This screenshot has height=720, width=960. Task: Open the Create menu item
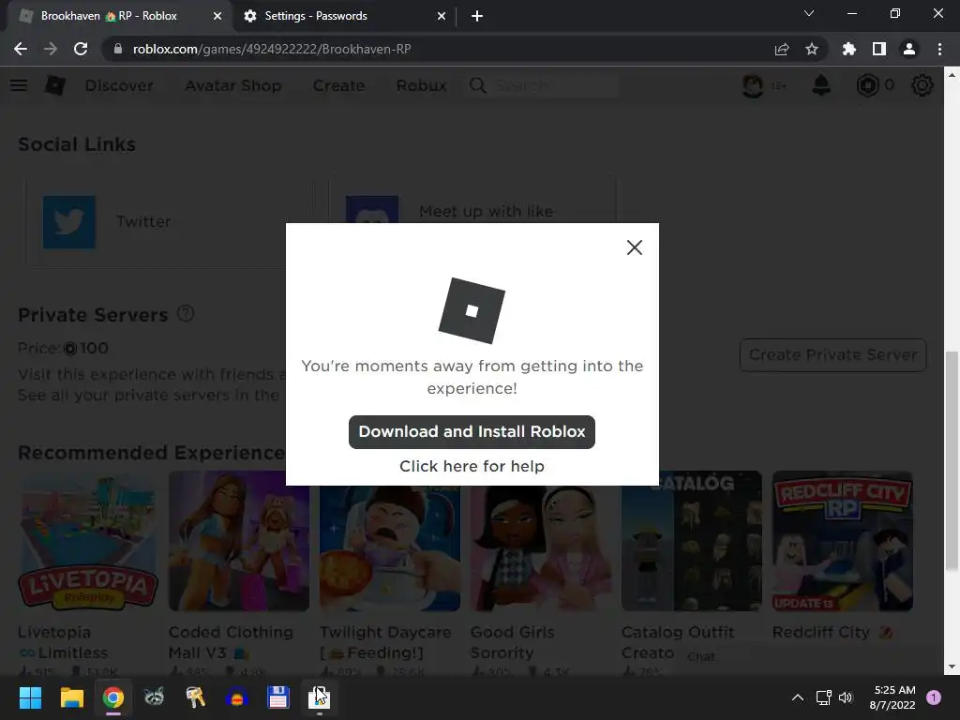pyautogui.click(x=338, y=85)
